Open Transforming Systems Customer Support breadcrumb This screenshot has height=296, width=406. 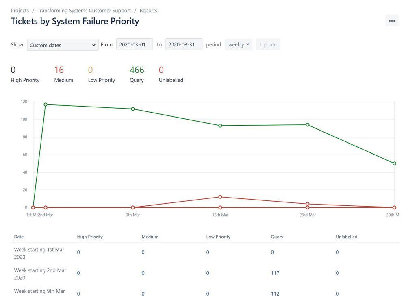(x=84, y=11)
